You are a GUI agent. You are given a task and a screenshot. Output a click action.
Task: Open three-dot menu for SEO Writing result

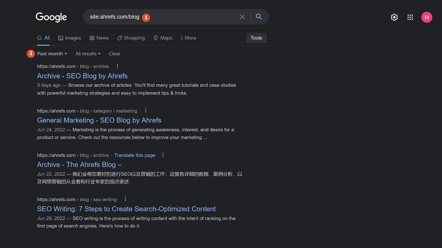coord(125,199)
